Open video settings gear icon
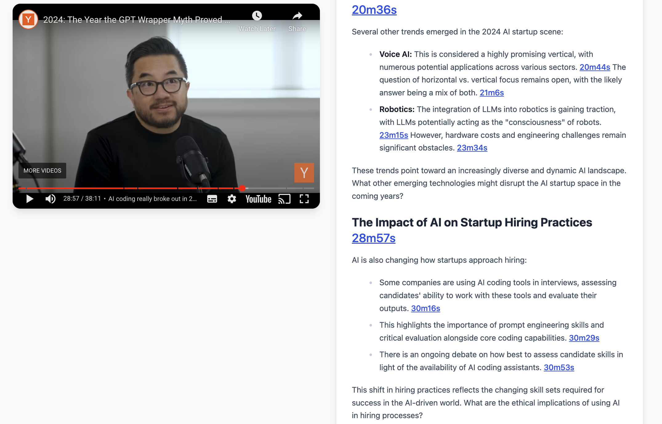This screenshot has width=662, height=424. point(232,199)
